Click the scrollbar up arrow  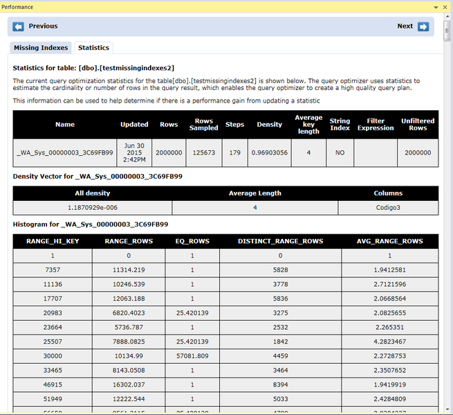point(447,17)
